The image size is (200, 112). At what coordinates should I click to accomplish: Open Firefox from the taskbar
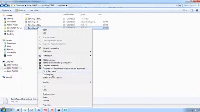[x=18, y=110]
